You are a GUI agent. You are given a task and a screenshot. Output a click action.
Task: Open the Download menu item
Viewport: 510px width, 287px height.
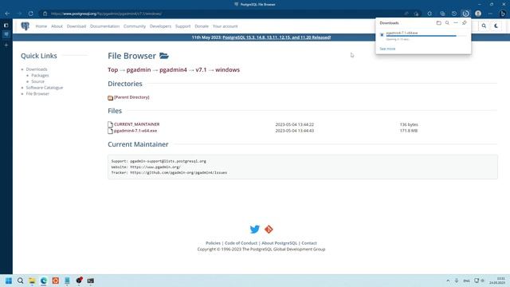pyautogui.click(x=76, y=26)
